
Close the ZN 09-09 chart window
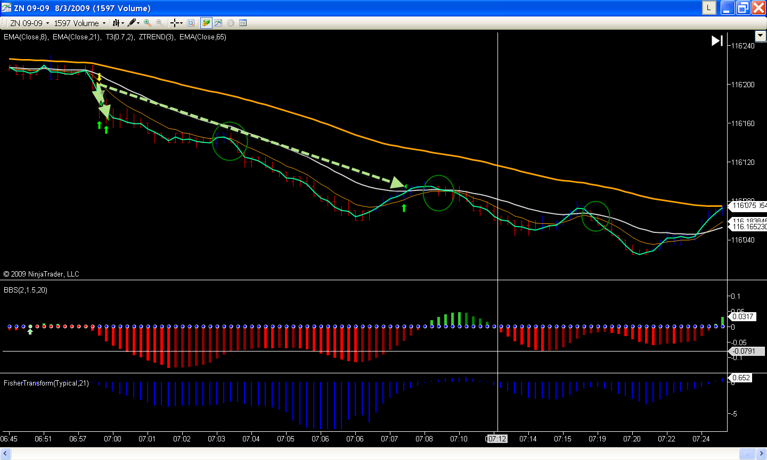[758, 8]
